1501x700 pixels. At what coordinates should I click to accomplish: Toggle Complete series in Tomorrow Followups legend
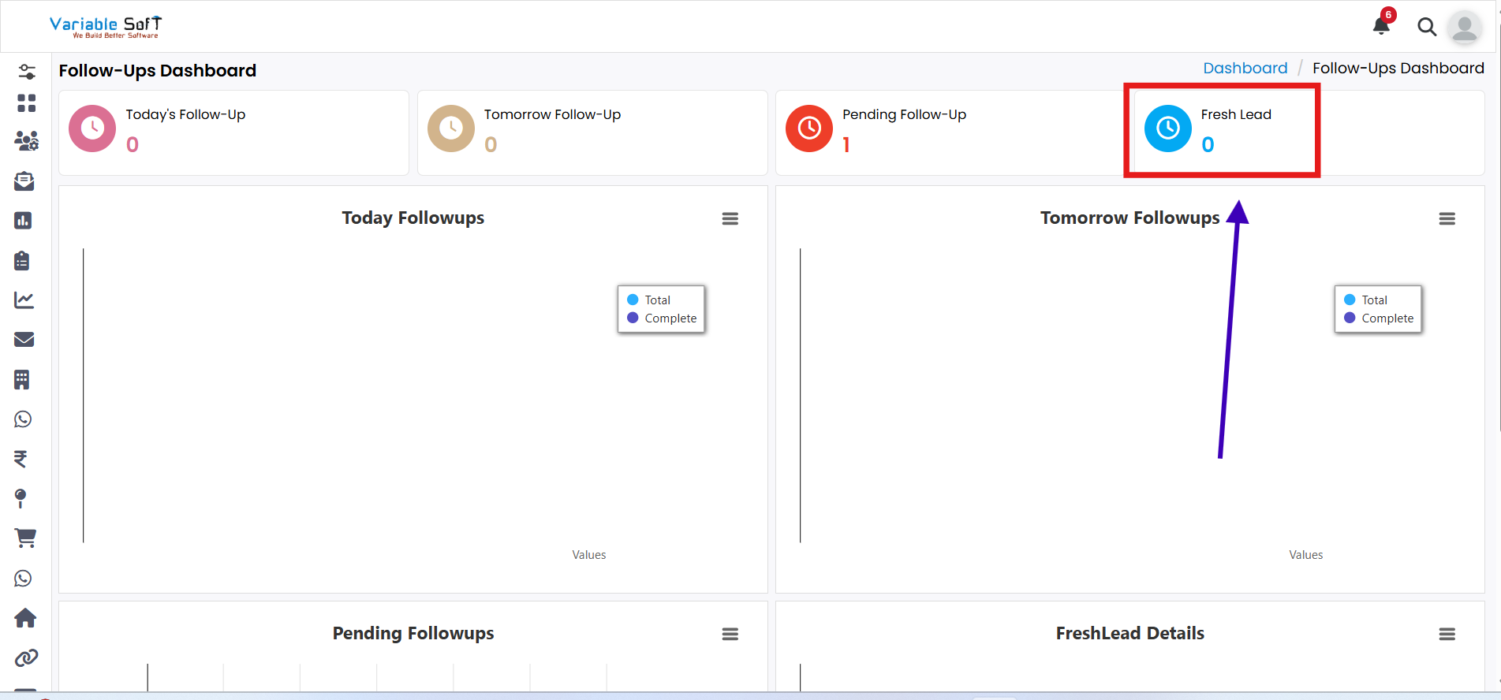click(1387, 318)
